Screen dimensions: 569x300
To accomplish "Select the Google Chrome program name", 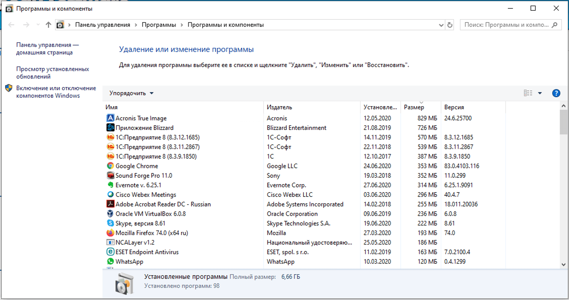I will click(x=137, y=166).
